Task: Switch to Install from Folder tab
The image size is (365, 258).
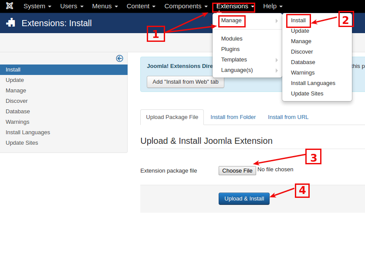Action: click(x=233, y=117)
